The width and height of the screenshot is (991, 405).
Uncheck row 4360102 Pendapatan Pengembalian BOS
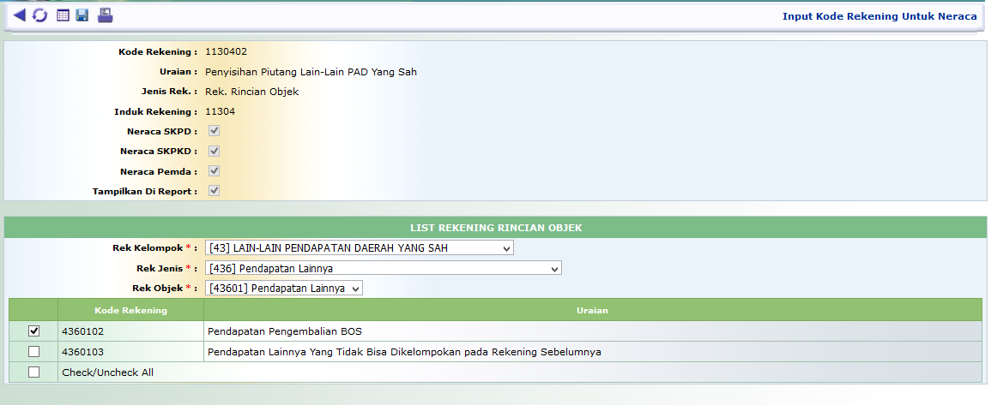(33, 331)
